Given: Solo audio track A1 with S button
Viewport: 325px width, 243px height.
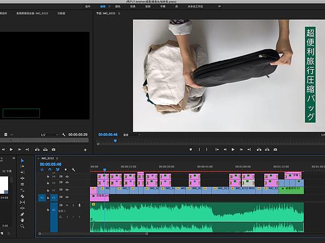Looking at the screenshot, I should [x=73, y=205].
